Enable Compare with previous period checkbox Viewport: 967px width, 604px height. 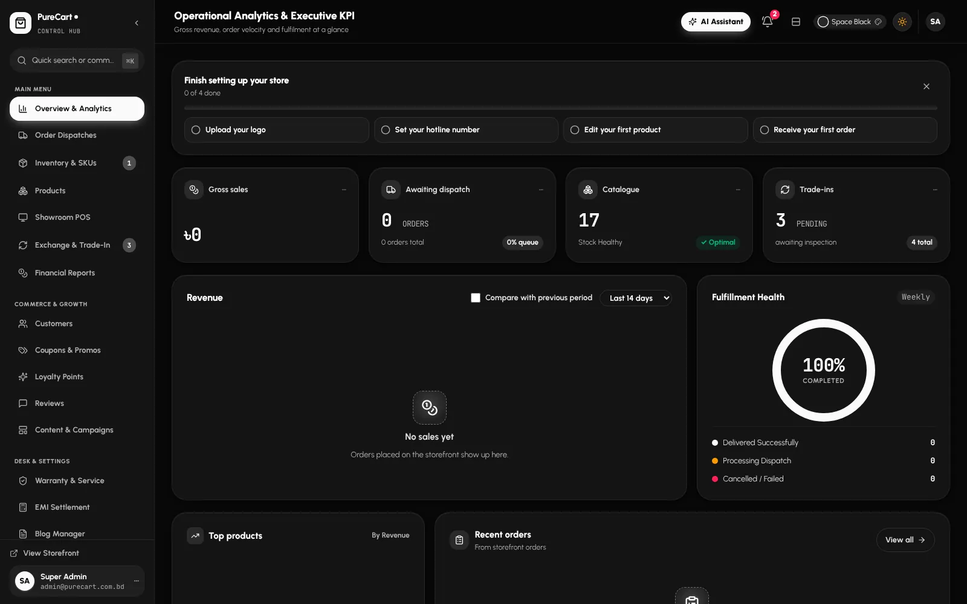pyautogui.click(x=476, y=298)
